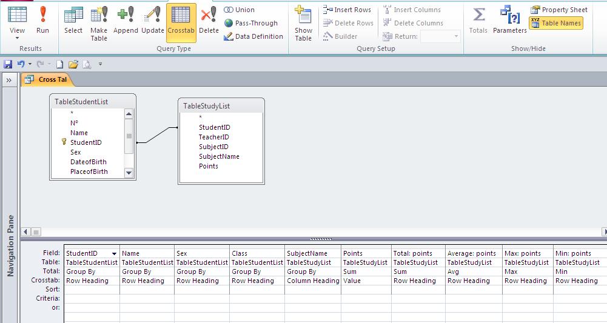This screenshot has width=607, height=323.
Task: Select Pass-Through query option
Action: pyautogui.click(x=251, y=23)
